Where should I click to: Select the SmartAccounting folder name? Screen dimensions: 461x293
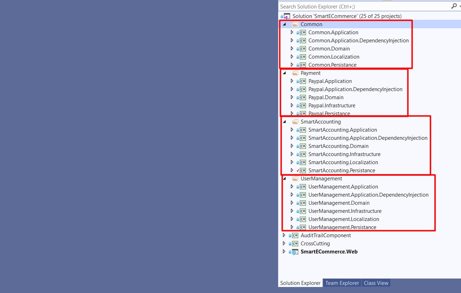pos(321,122)
